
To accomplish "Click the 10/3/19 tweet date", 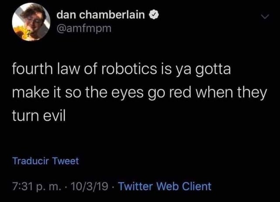I will (89, 186).
